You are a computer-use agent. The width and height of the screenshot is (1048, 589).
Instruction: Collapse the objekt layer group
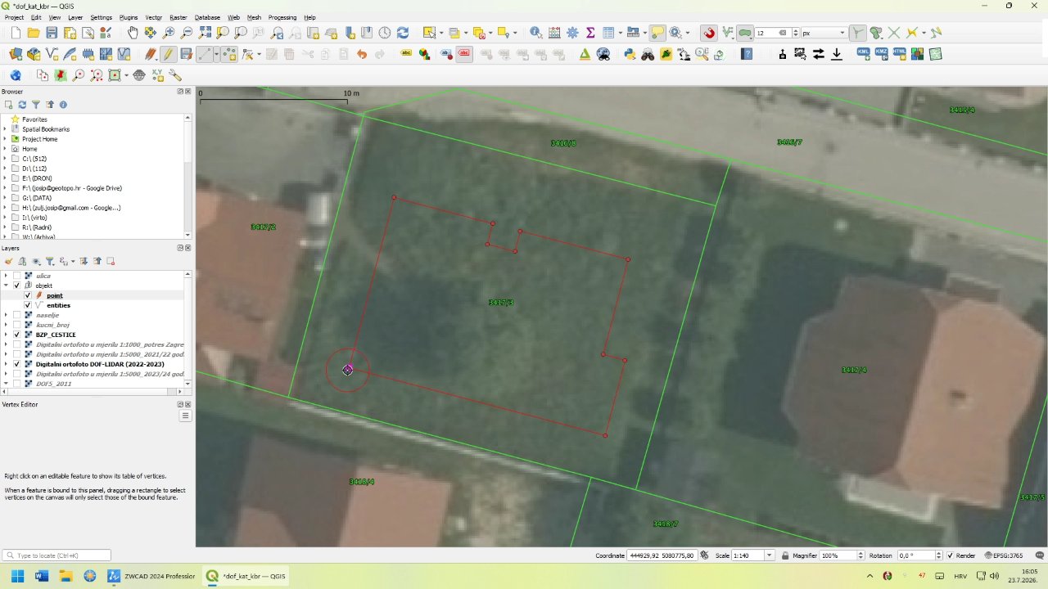click(6, 286)
